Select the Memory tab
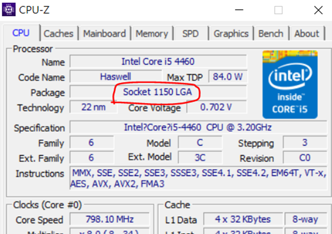The width and height of the screenshot is (332, 234). tap(152, 34)
